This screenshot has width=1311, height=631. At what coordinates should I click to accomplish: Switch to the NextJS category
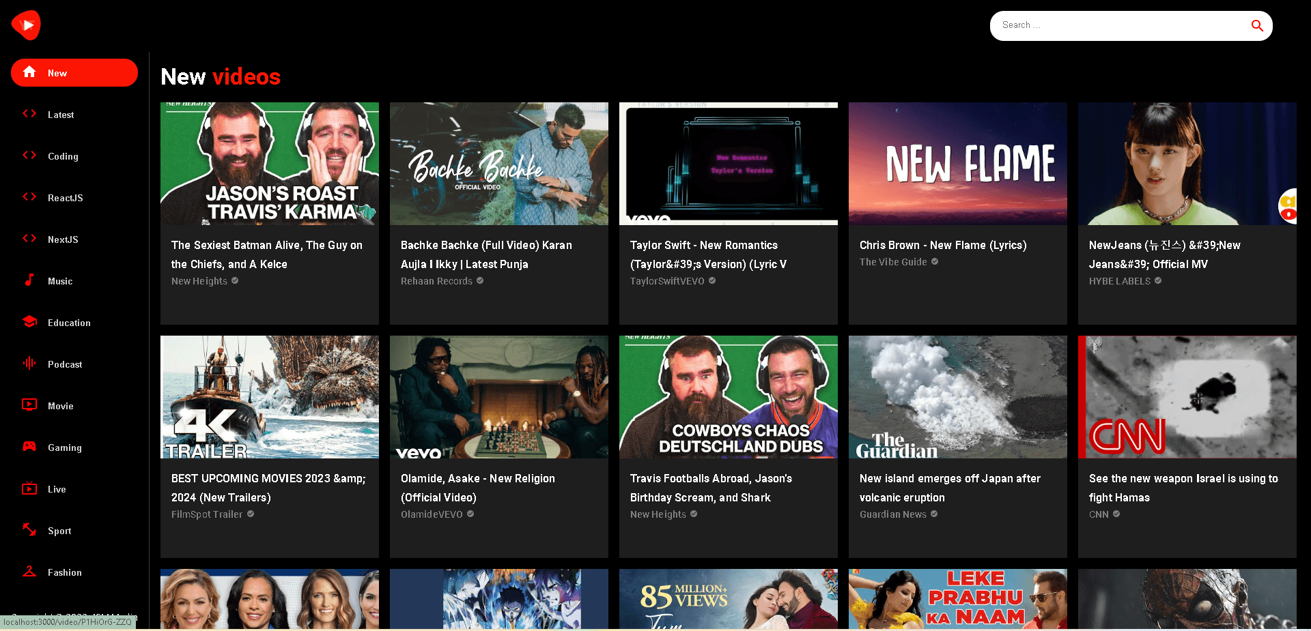click(x=74, y=239)
